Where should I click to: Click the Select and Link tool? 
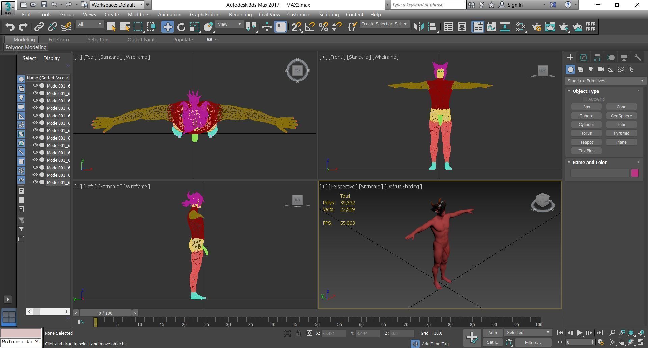click(x=39, y=27)
